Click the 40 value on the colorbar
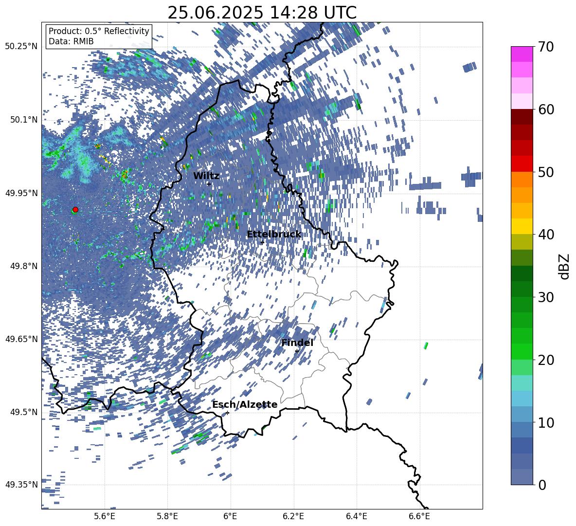 [546, 235]
